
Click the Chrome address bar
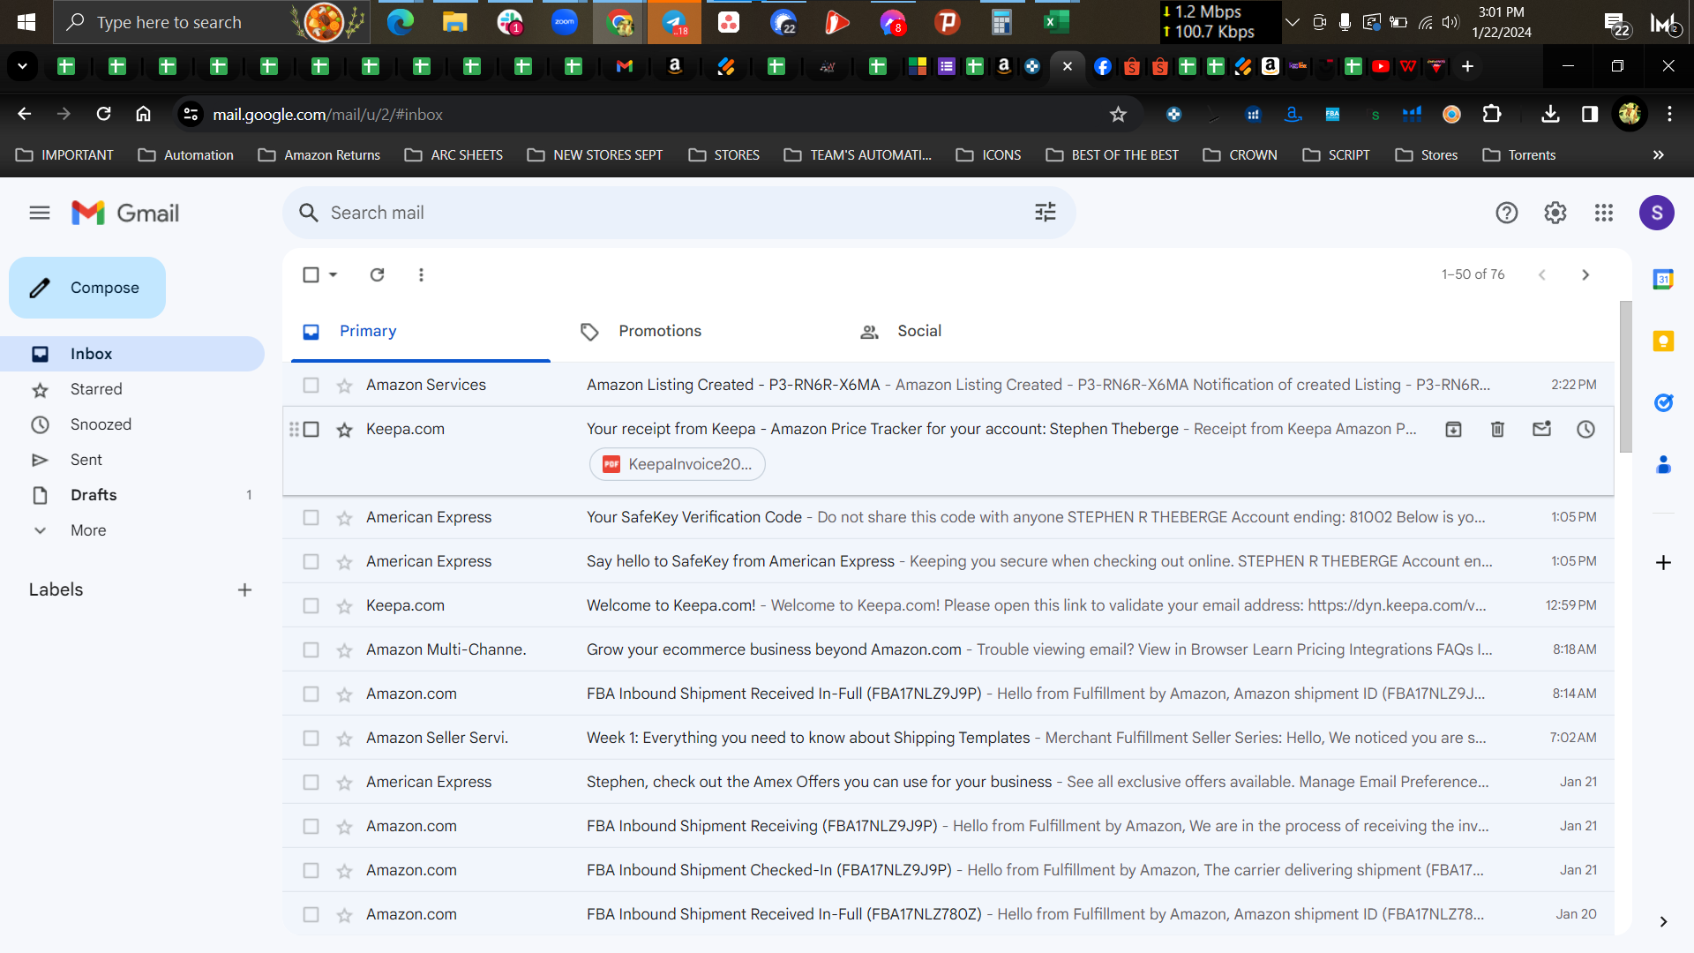(x=657, y=114)
